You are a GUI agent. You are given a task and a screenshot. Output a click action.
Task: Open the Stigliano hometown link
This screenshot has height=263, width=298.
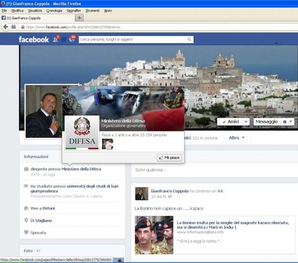(x=43, y=221)
